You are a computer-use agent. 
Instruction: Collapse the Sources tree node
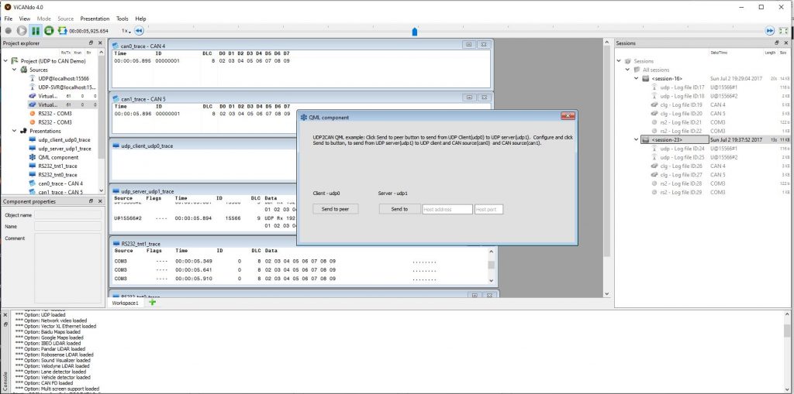(x=14, y=70)
